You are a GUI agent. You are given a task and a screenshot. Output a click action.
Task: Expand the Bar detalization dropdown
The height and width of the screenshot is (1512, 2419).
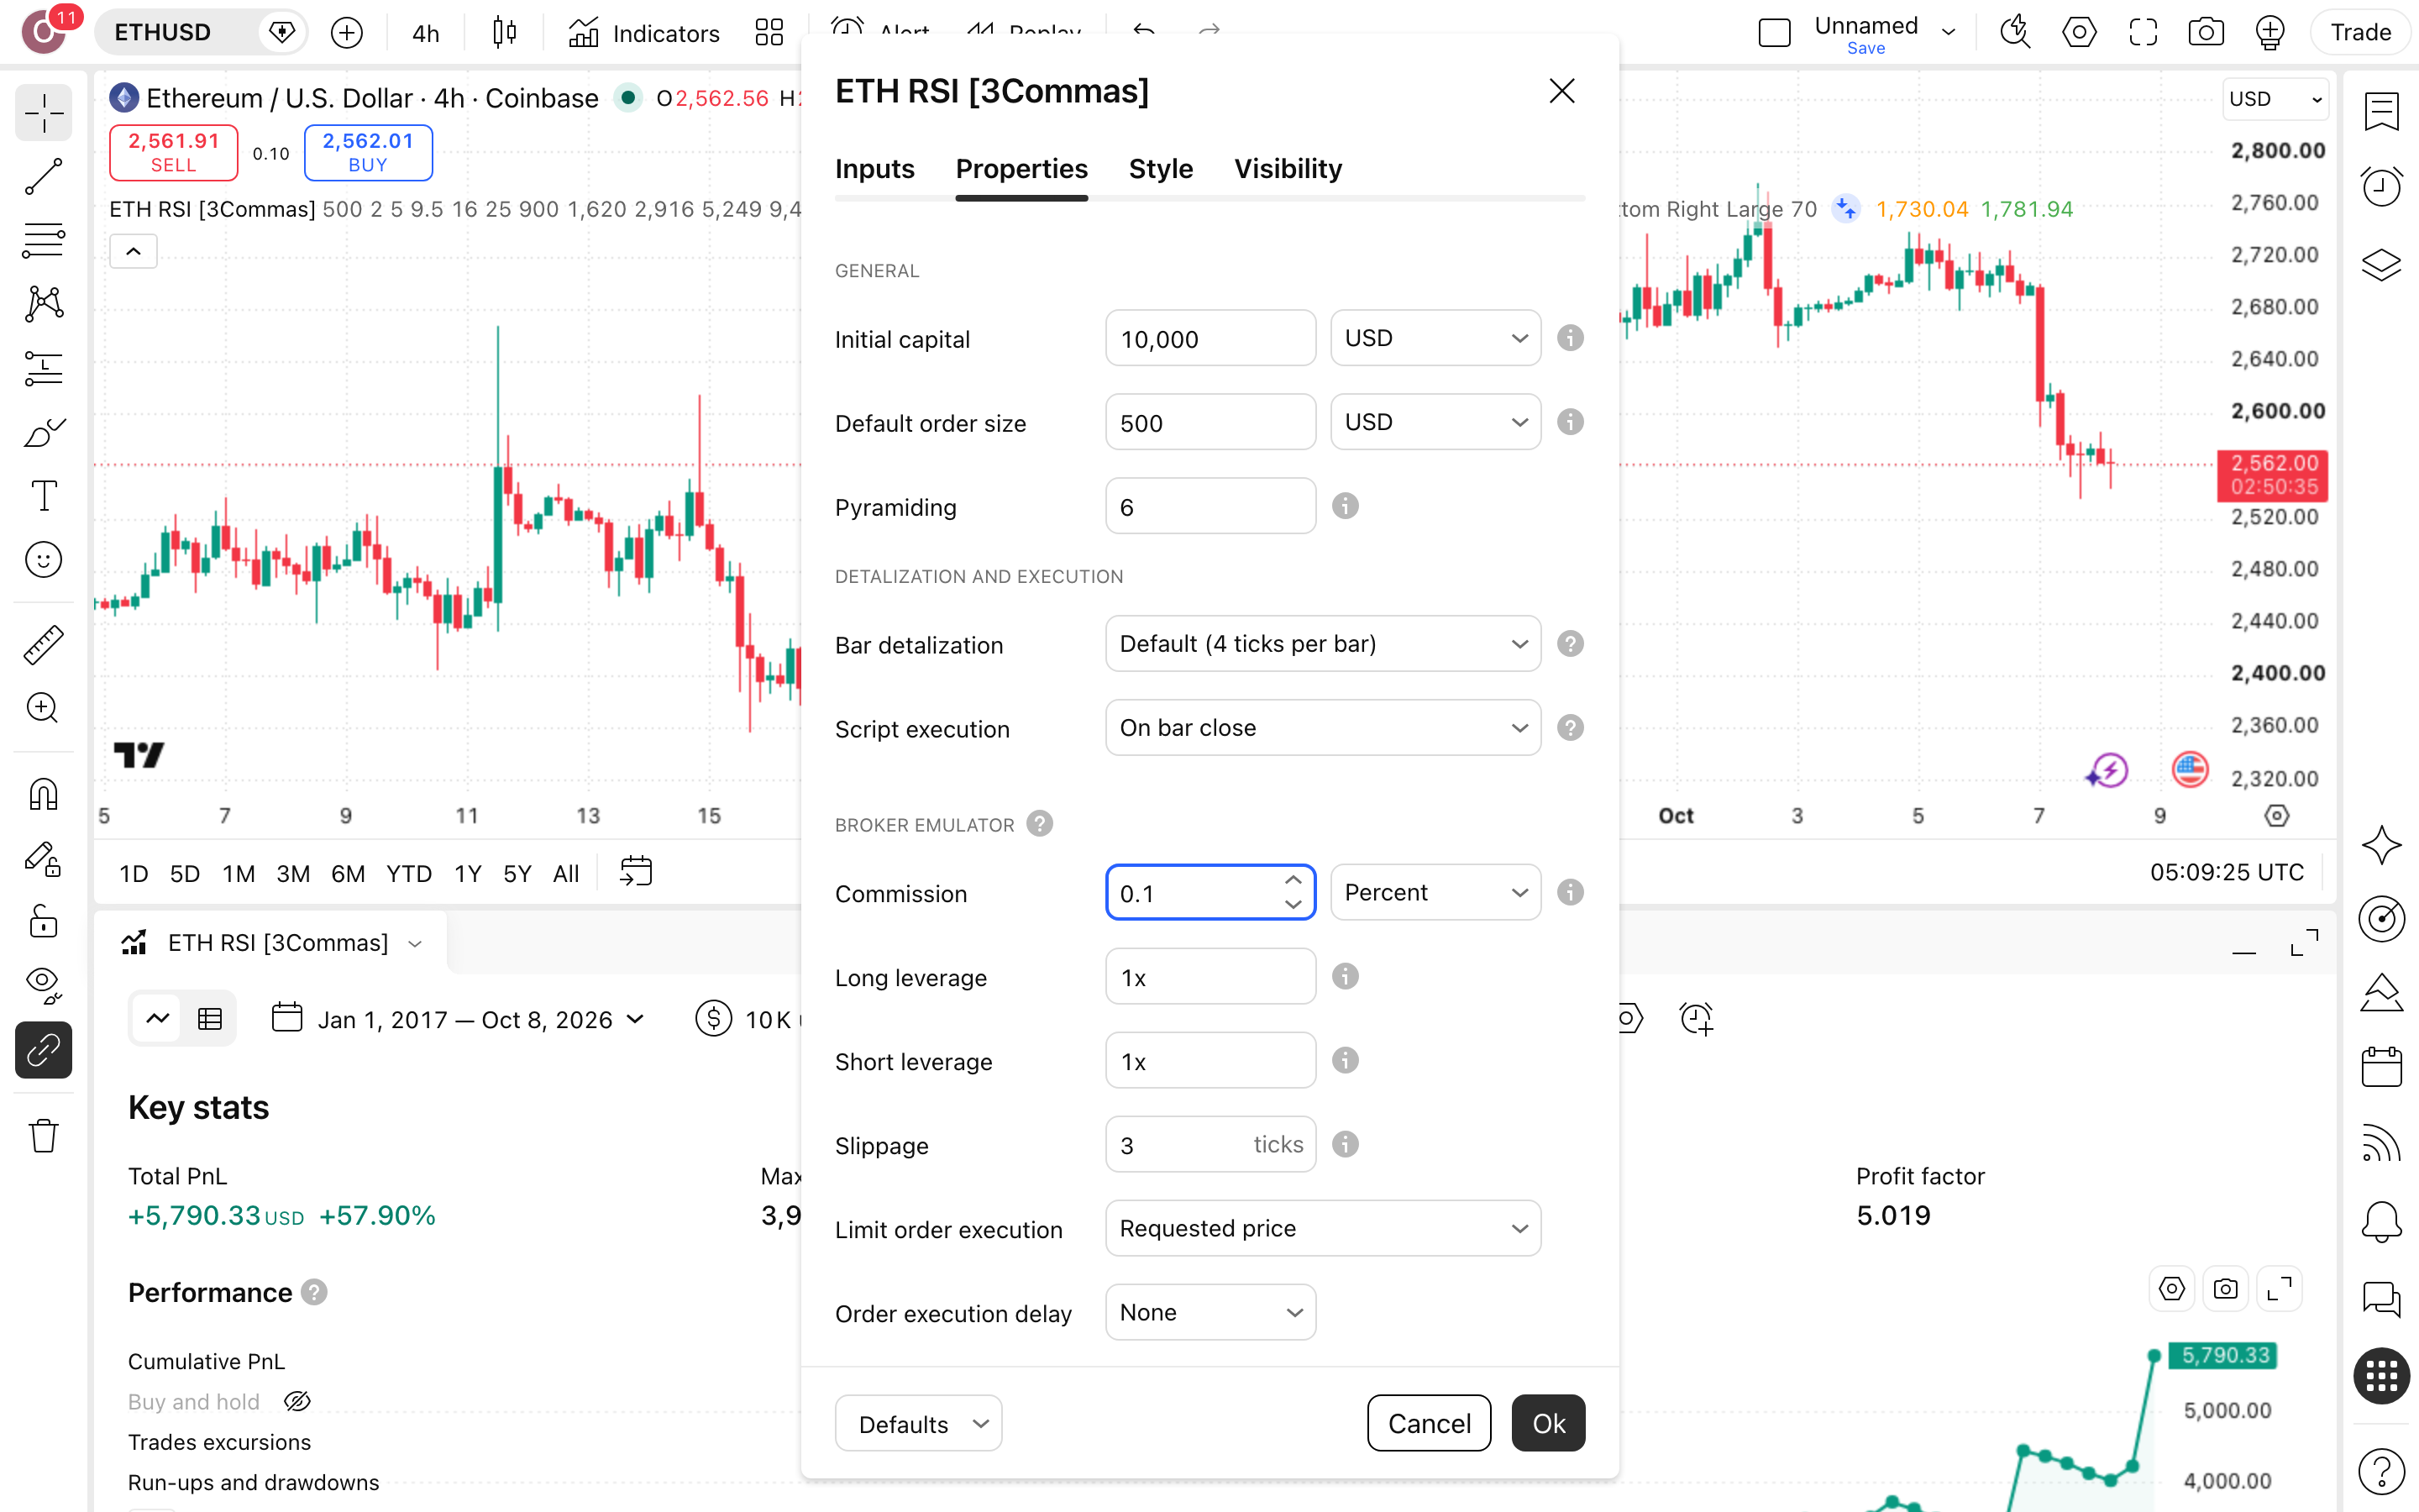[1322, 644]
